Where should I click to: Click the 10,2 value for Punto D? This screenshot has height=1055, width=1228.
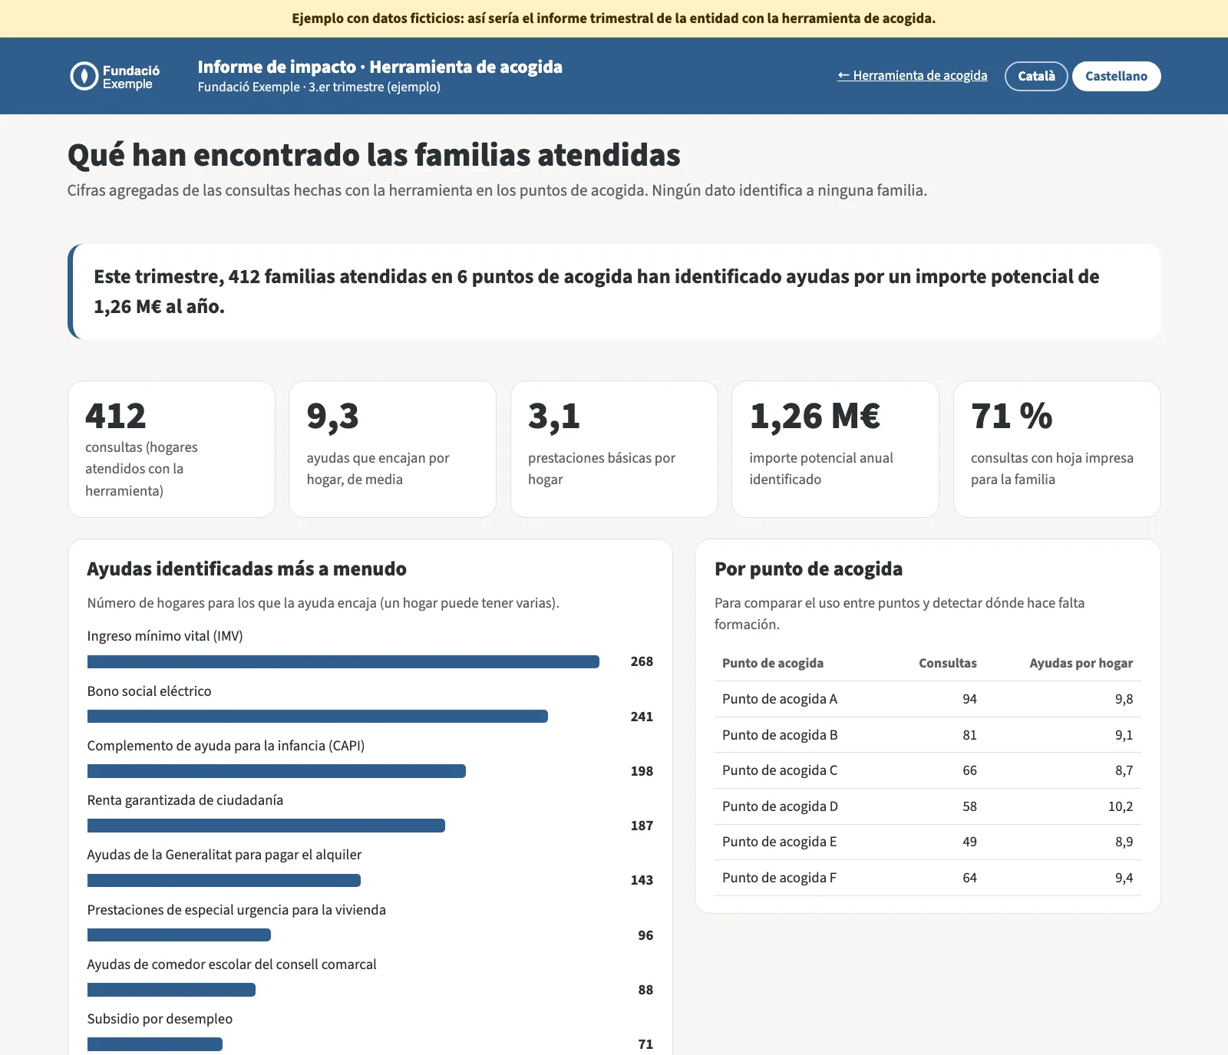pos(1121,806)
